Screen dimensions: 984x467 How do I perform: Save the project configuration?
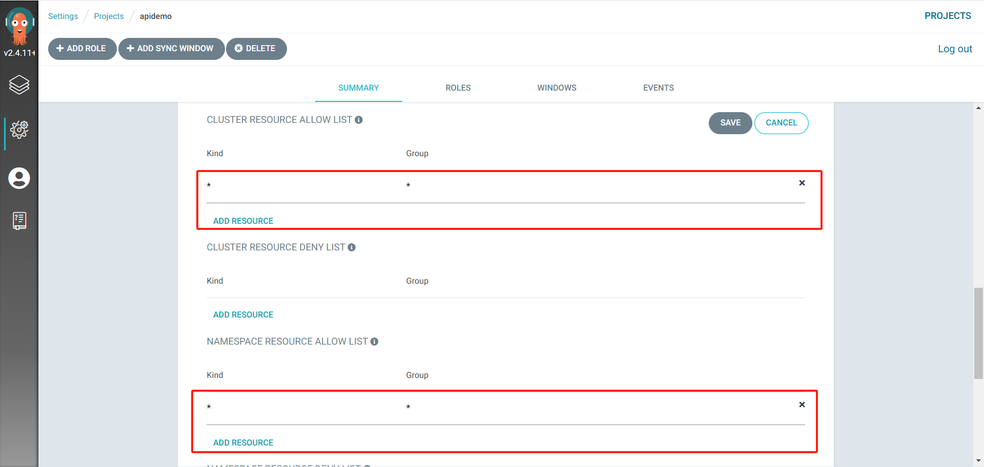tap(730, 123)
